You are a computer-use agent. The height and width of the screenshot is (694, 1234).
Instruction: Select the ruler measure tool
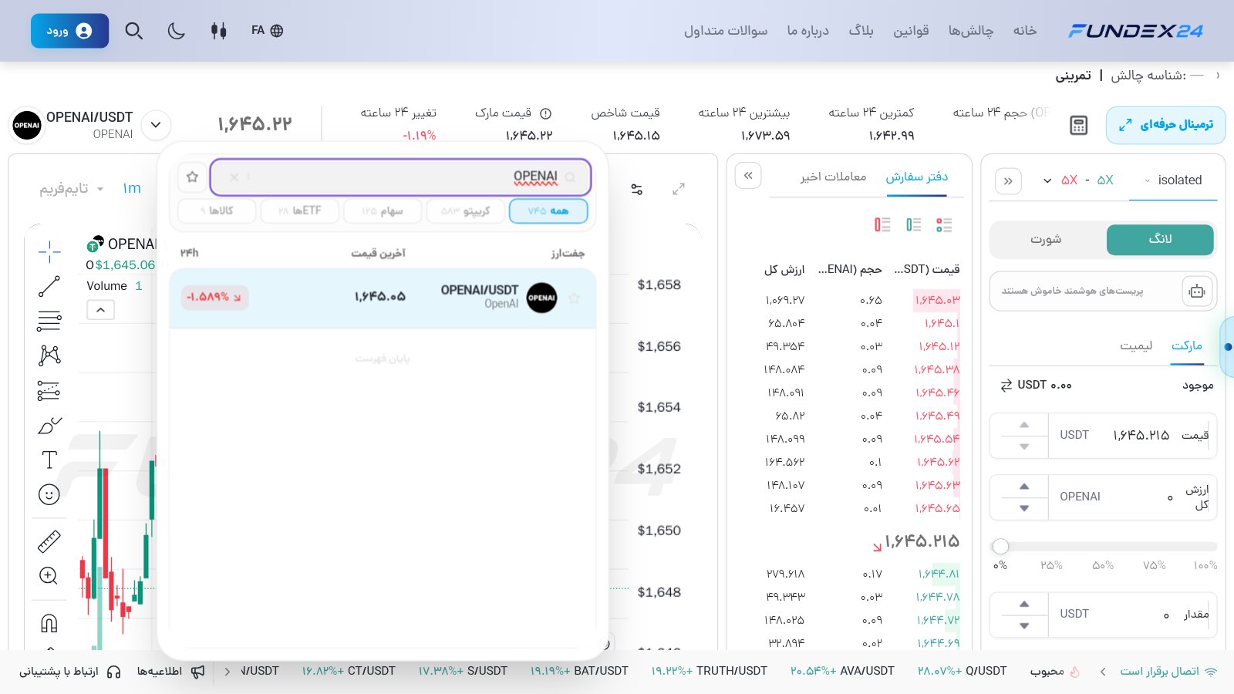coord(49,541)
